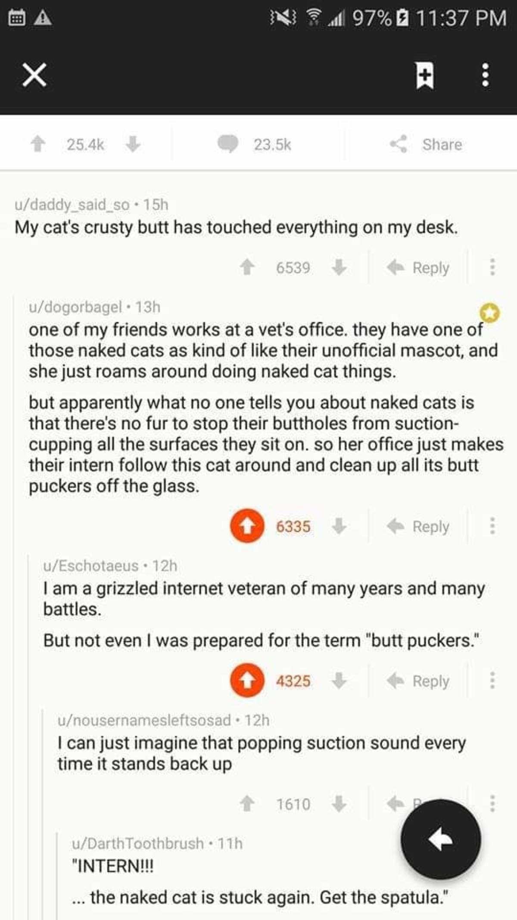Downvote the comment with 6539 points
517x920 pixels.
[339, 267]
